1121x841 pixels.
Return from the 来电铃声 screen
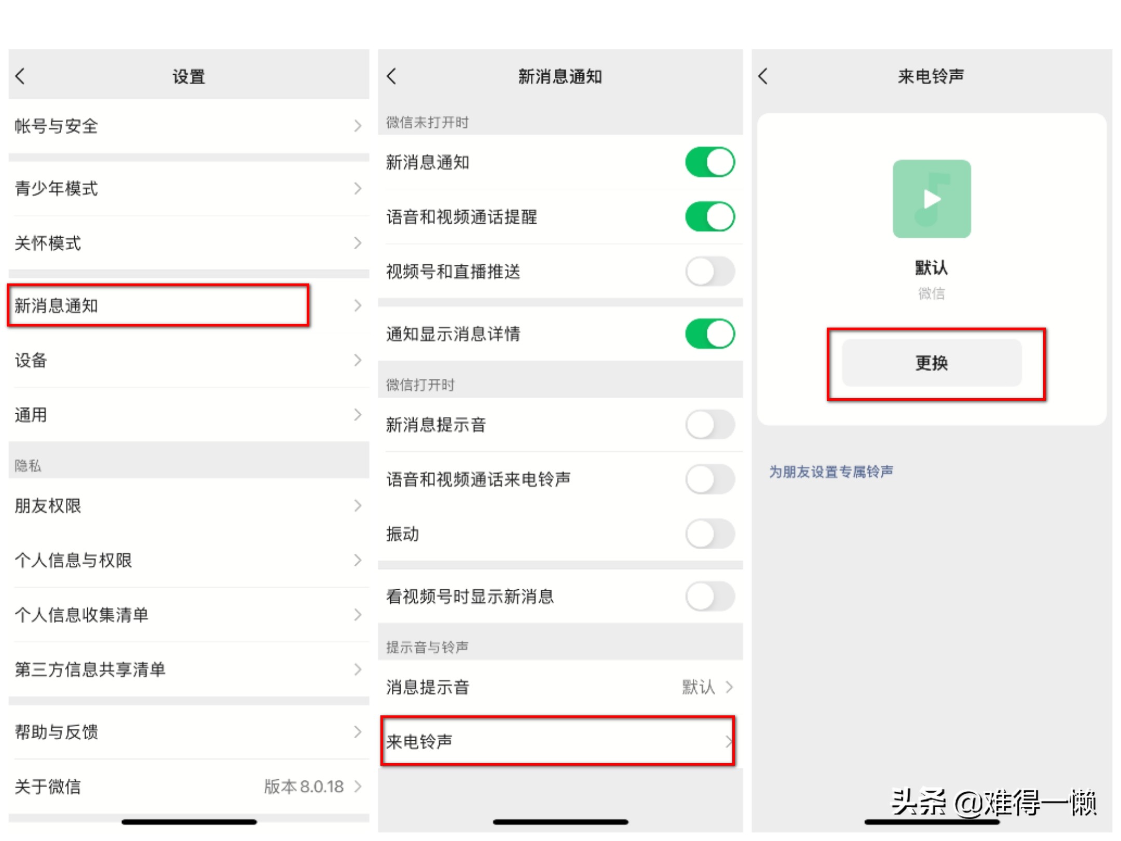(x=763, y=76)
